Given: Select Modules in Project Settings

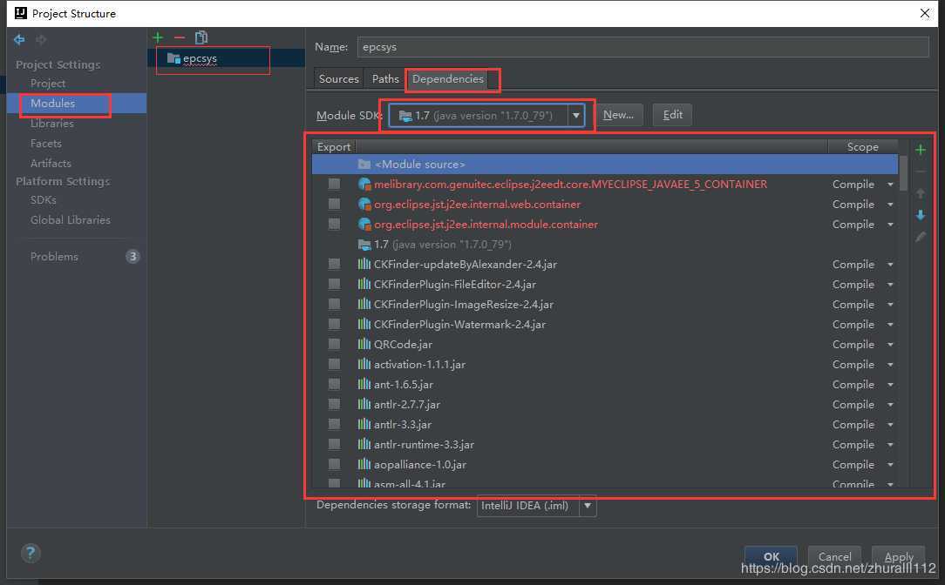Looking at the screenshot, I should (52, 103).
